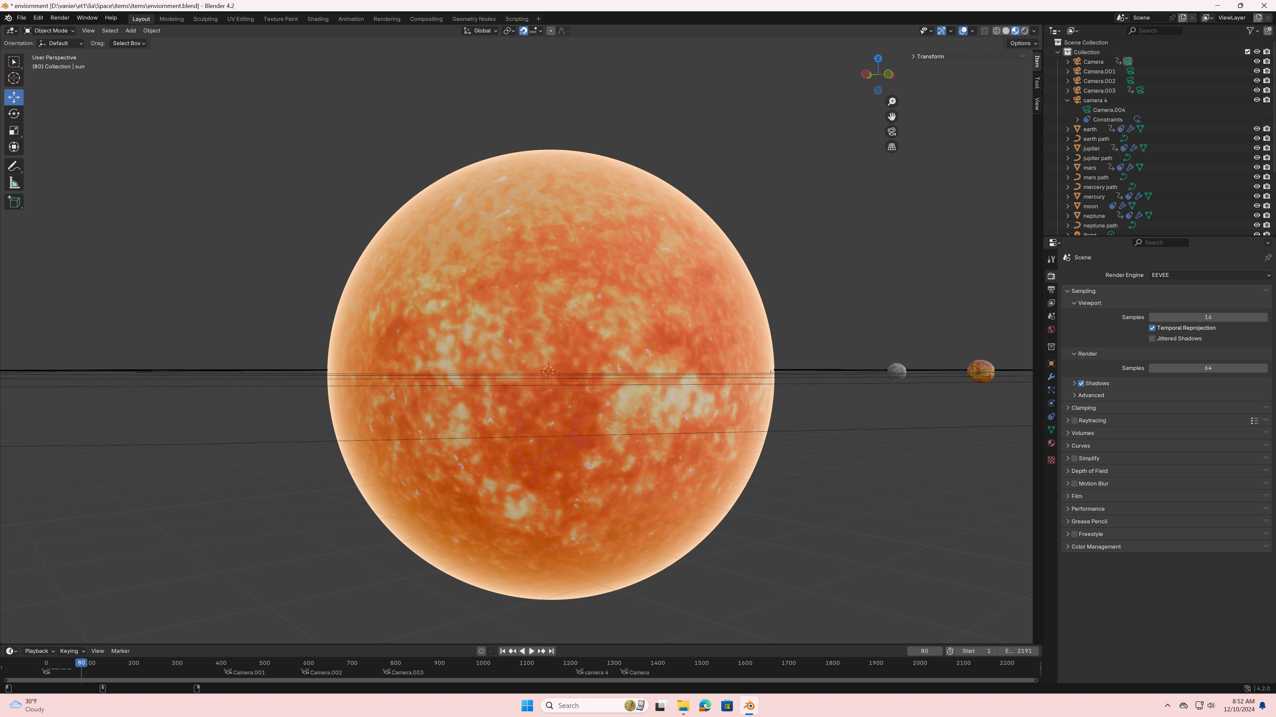Expand the earth object in outliner
The image size is (1276, 717).
1068,129
